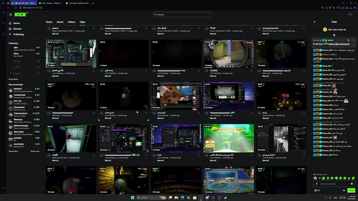Click the chat identity badge icon

click(317, 184)
